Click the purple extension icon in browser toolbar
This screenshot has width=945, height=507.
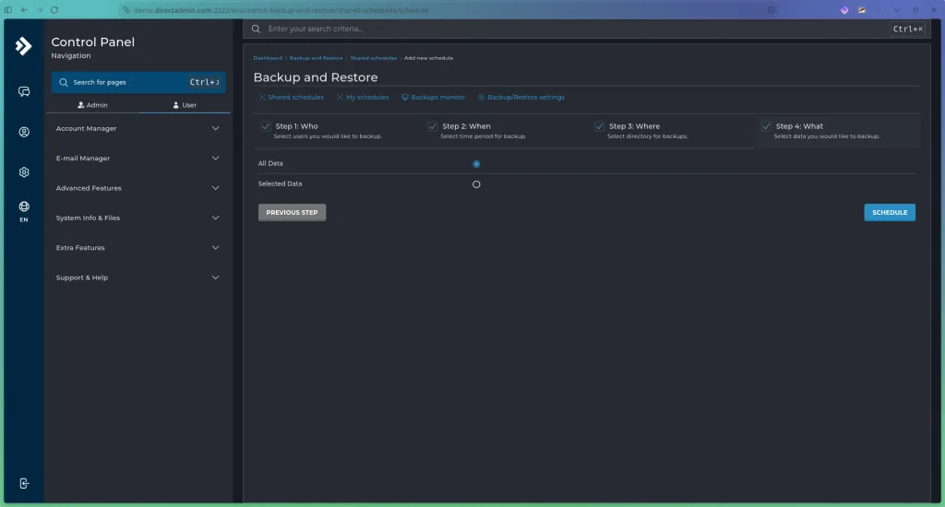[844, 9]
